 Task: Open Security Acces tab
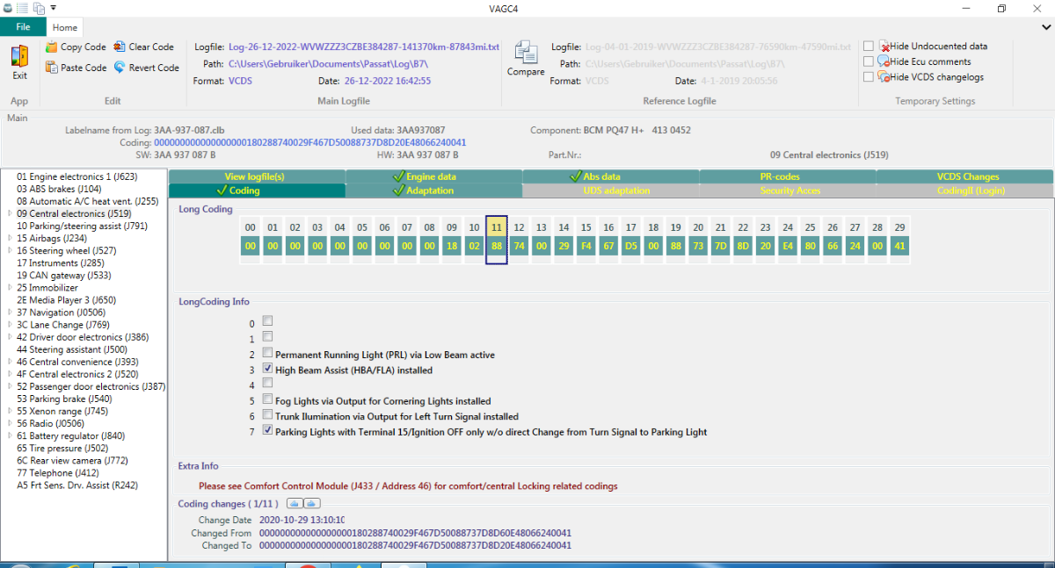[x=788, y=191]
